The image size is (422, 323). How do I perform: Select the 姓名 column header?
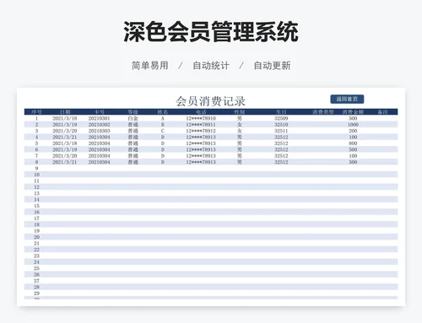(163, 112)
